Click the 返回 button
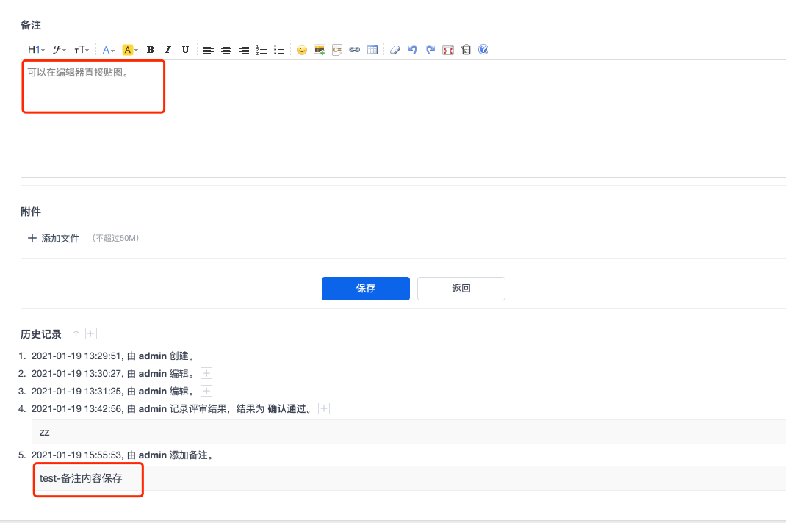 pos(461,289)
